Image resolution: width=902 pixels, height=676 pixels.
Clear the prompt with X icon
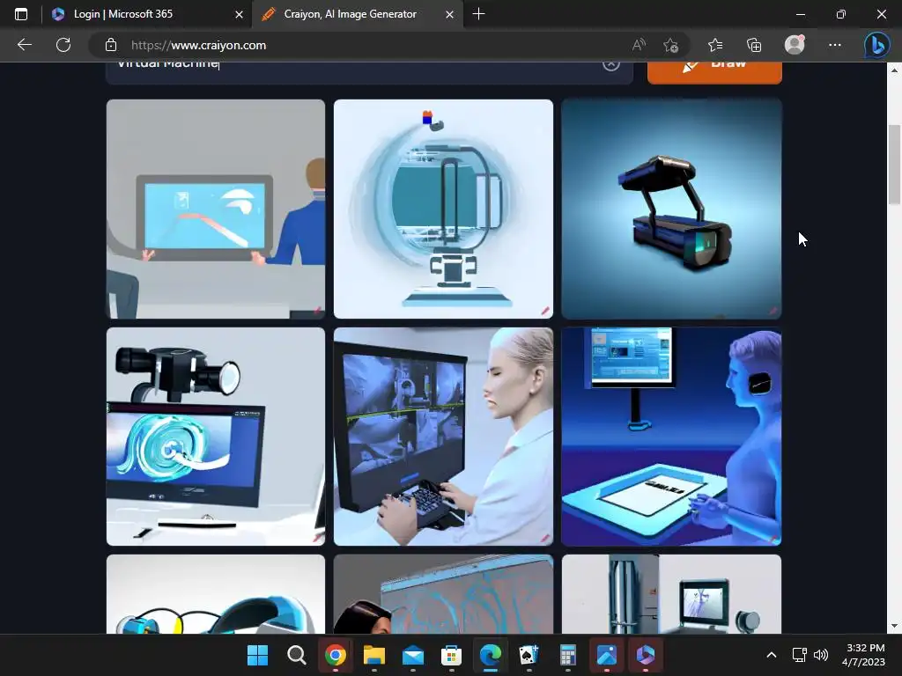611,64
